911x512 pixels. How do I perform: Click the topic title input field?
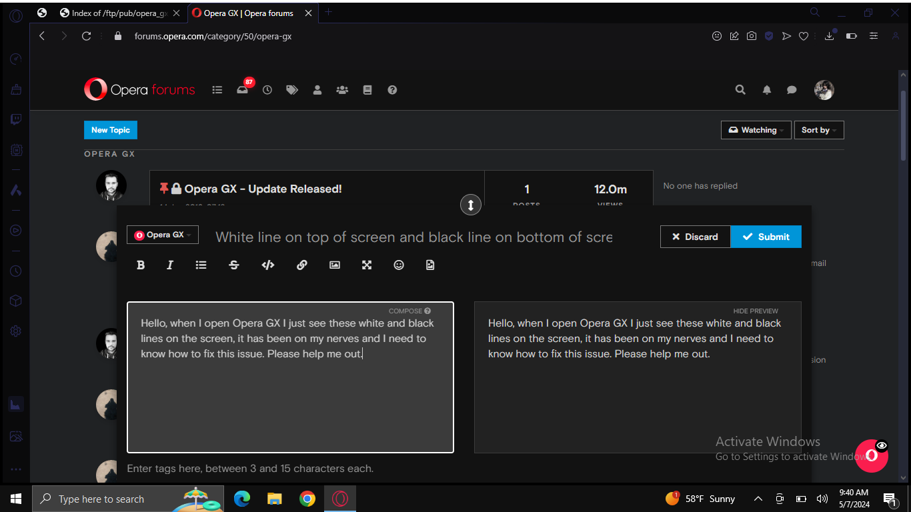pyautogui.click(x=414, y=237)
